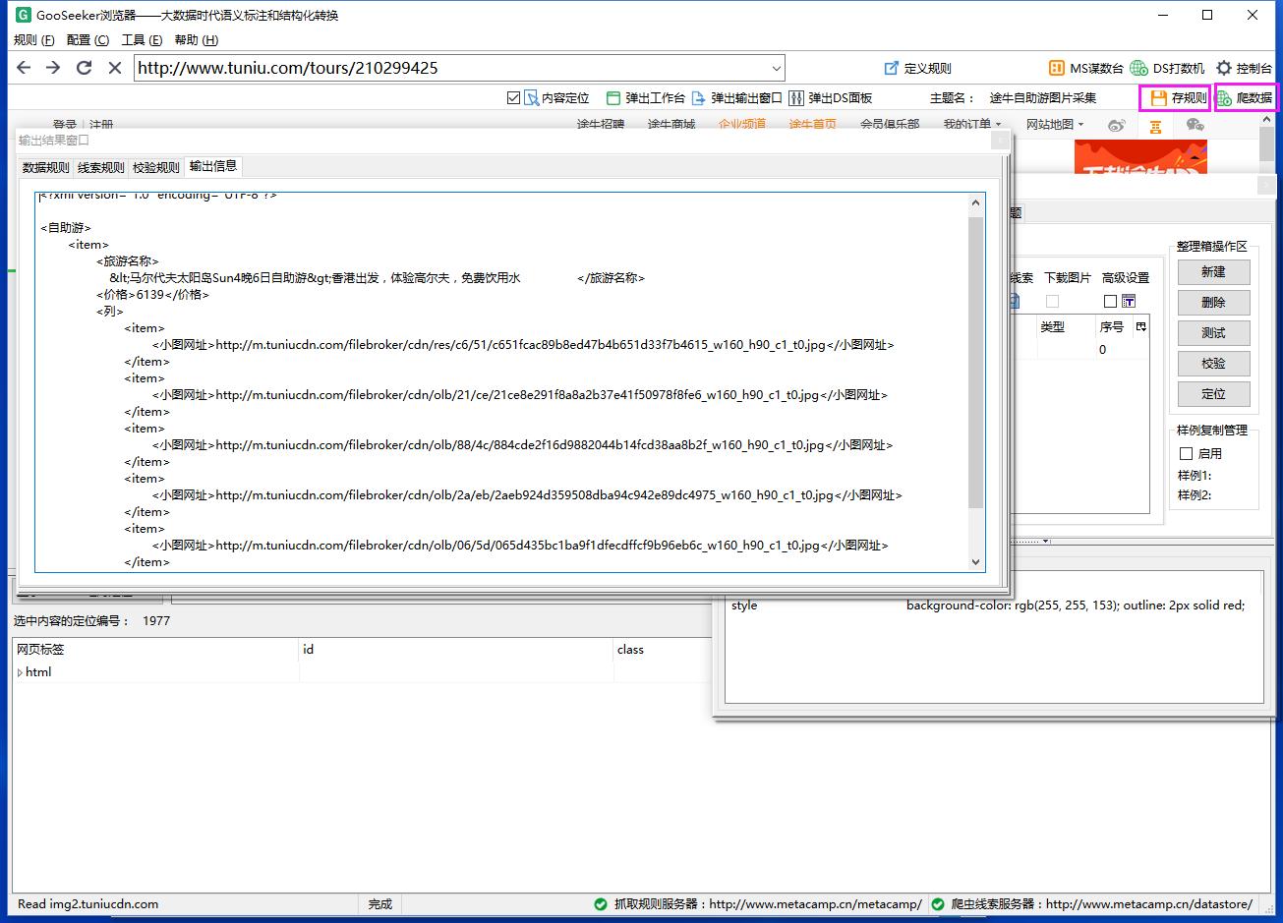Click the output scrollbar up arrow
The image size is (1283, 923).
click(975, 203)
